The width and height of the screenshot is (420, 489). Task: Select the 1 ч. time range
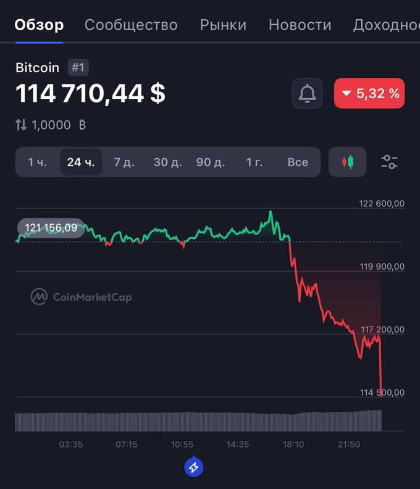click(x=37, y=162)
